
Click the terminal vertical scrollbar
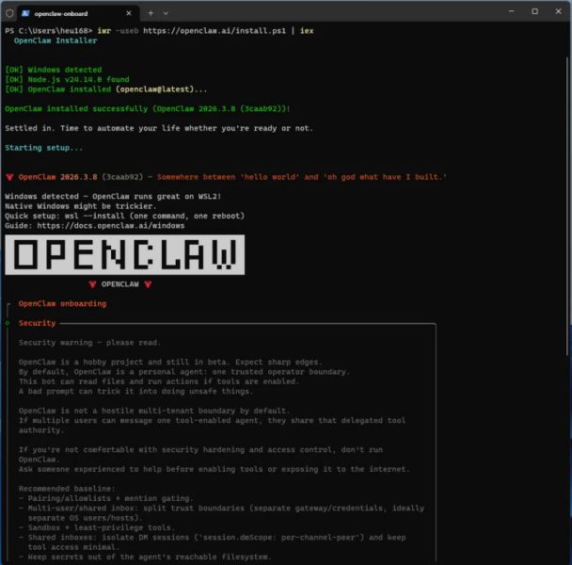click(568, 206)
